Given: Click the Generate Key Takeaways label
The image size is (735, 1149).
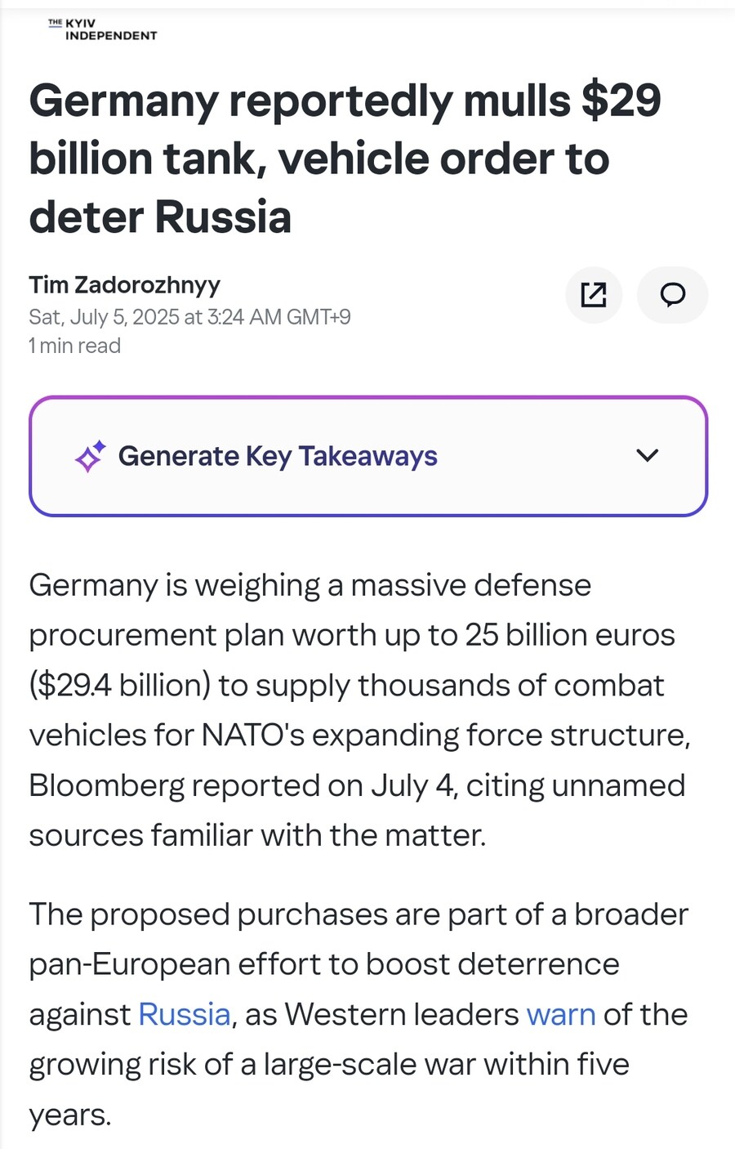Looking at the screenshot, I should [x=278, y=456].
